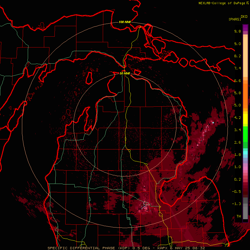The height and width of the screenshot is (250, 250).
Task: Click the KAPX 6 MAY 25 08:32 timestamp
Action: coord(181,248)
